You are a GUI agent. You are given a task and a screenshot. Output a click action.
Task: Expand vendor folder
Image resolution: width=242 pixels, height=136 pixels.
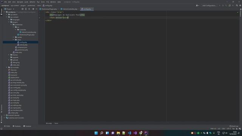click(14, 37)
